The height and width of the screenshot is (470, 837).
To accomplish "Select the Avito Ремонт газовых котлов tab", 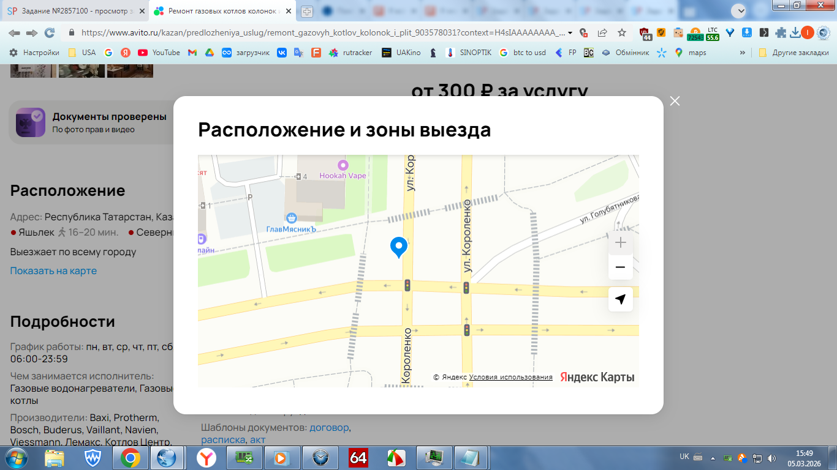I will [x=222, y=11].
